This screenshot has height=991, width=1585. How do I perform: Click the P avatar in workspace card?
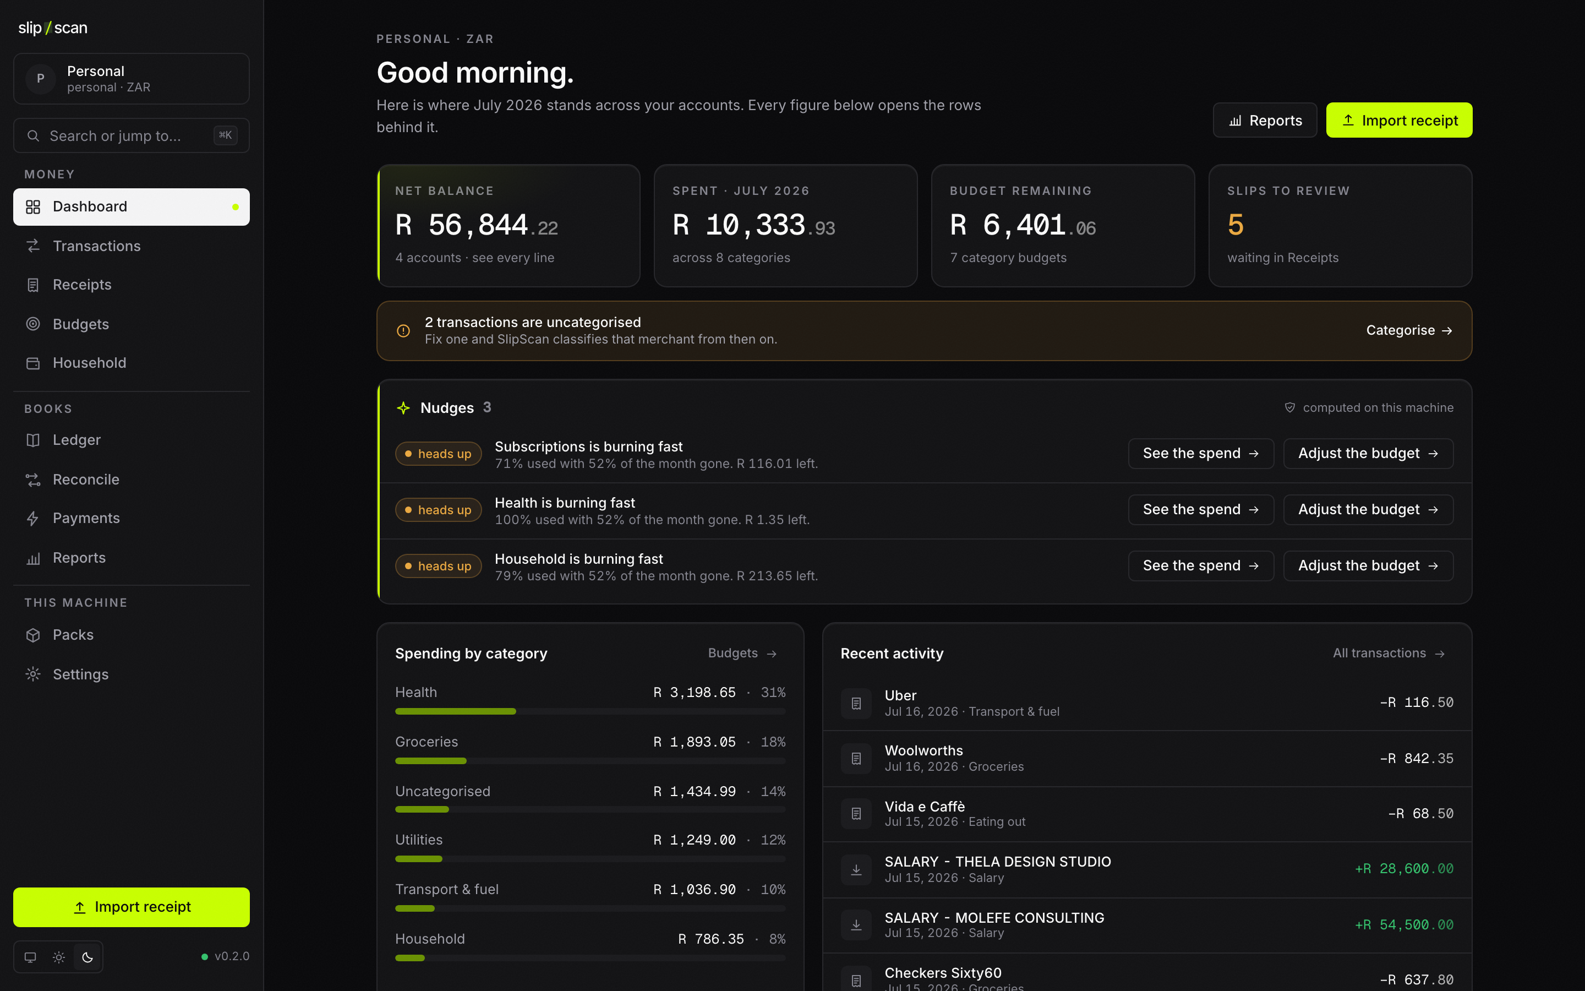[x=41, y=79]
